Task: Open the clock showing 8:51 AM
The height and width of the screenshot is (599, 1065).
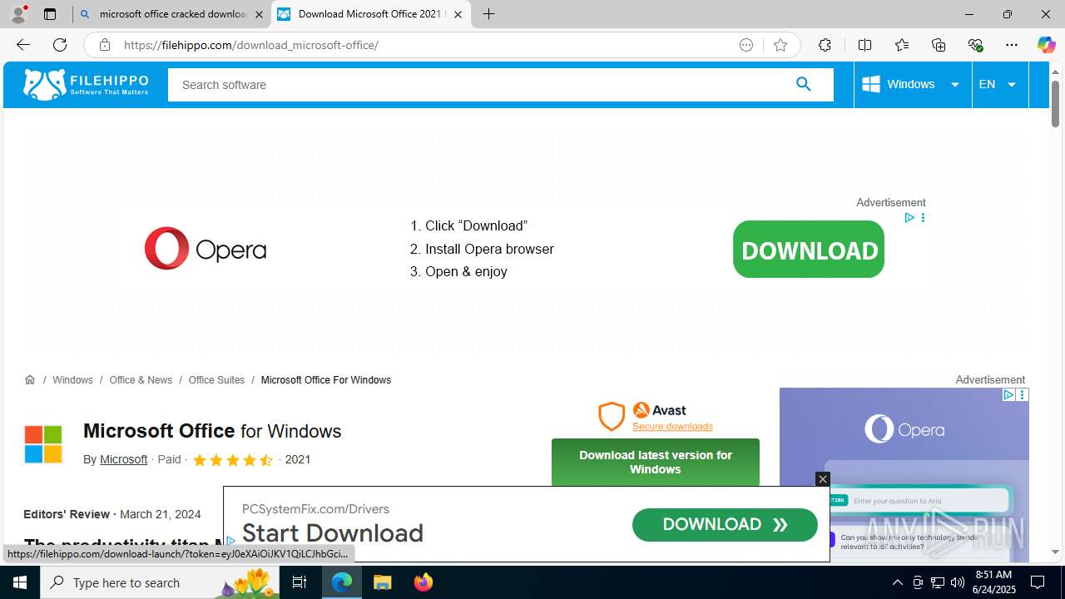Action: pyautogui.click(x=993, y=582)
